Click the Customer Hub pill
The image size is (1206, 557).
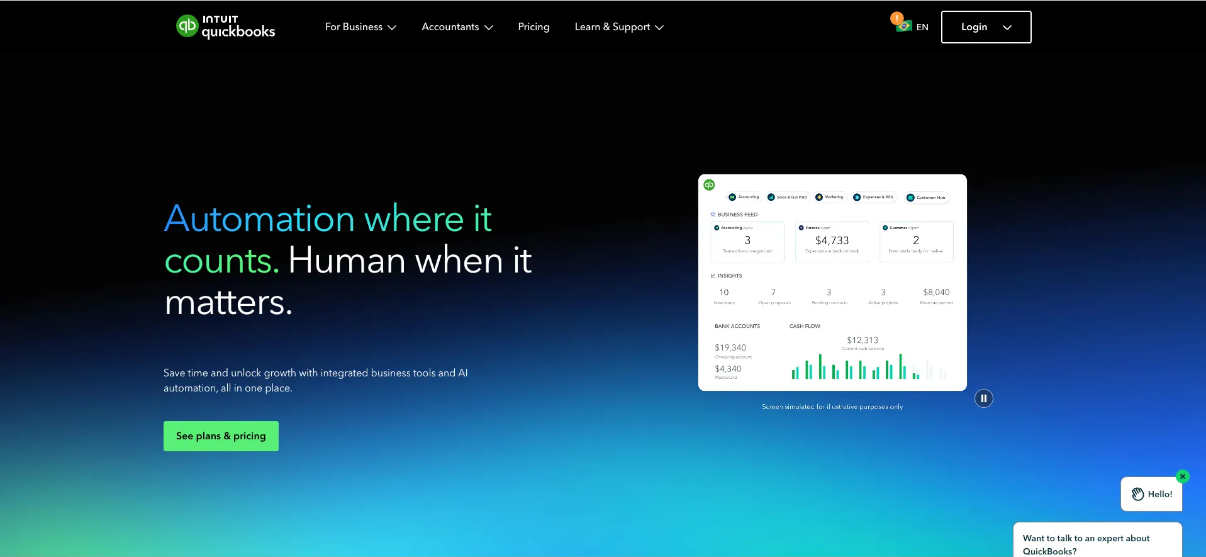pos(926,198)
